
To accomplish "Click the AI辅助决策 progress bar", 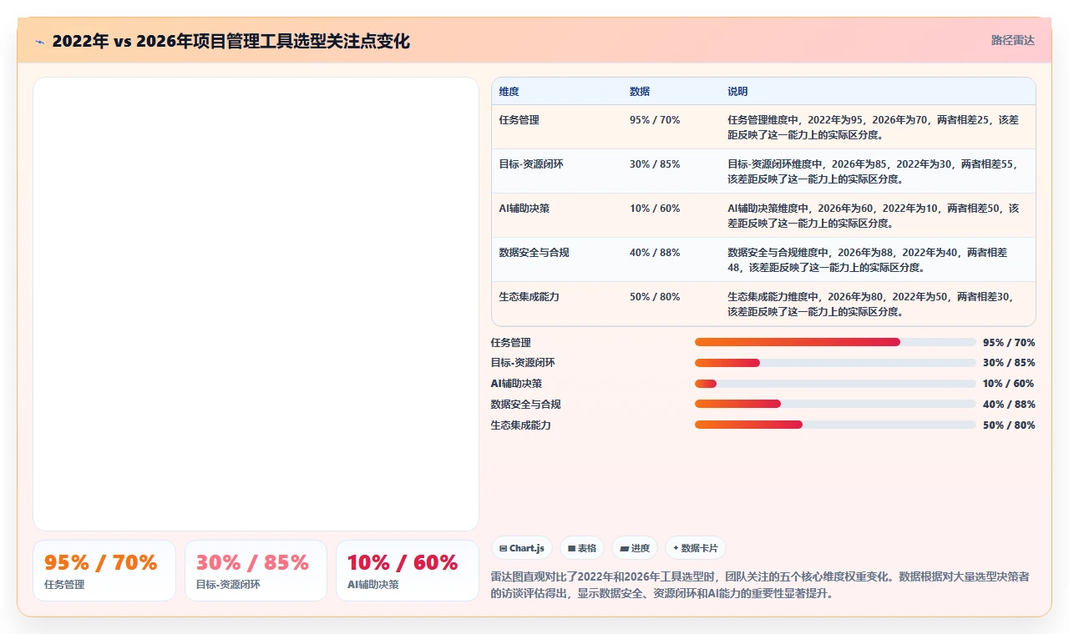I will tap(835, 384).
